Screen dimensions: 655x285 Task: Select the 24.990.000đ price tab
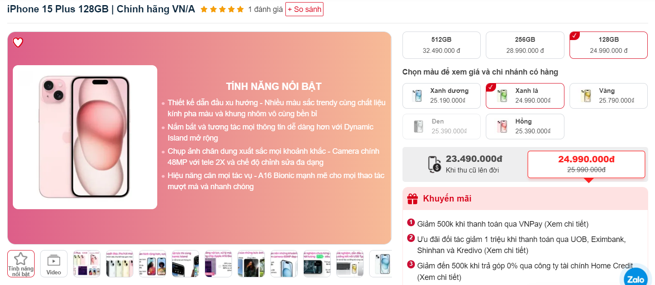click(x=586, y=164)
